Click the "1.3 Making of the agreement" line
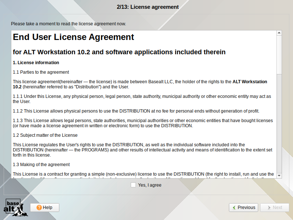This screenshot has width=293, height=220. click(41, 165)
